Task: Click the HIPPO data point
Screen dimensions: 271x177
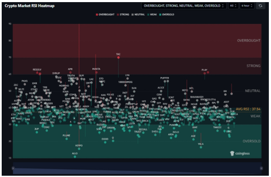Action: click(x=79, y=148)
